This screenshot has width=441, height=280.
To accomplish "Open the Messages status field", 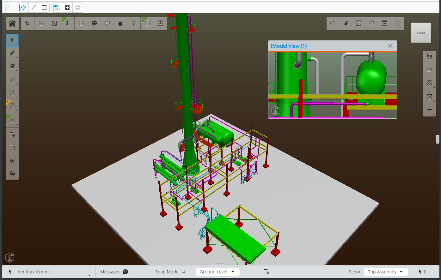I will [x=114, y=272].
